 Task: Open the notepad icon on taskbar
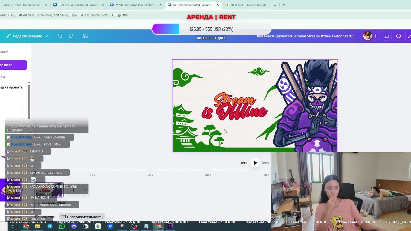(x=146, y=226)
